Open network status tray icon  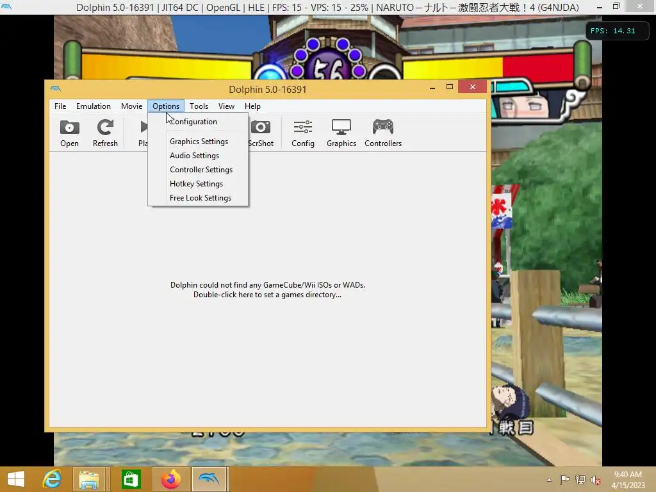click(x=580, y=480)
